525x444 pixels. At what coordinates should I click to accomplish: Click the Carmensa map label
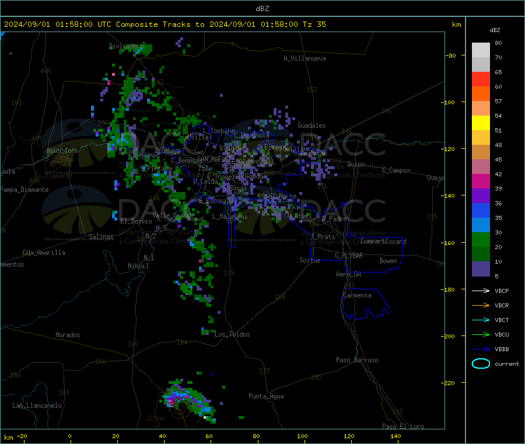point(357,296)
